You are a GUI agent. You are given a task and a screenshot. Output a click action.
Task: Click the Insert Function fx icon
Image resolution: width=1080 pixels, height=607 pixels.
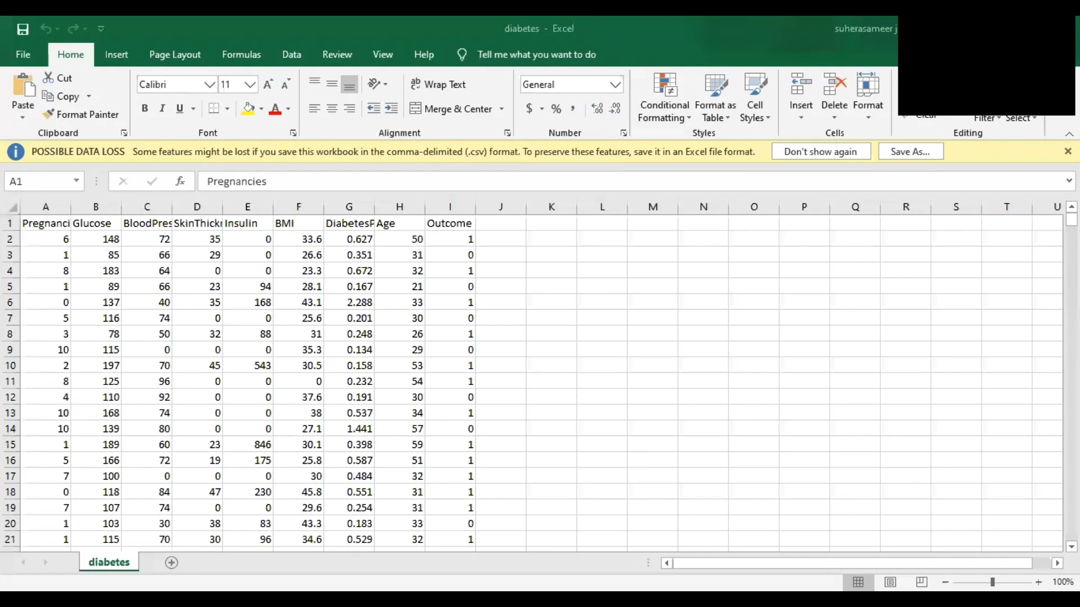tap(180, 181)
